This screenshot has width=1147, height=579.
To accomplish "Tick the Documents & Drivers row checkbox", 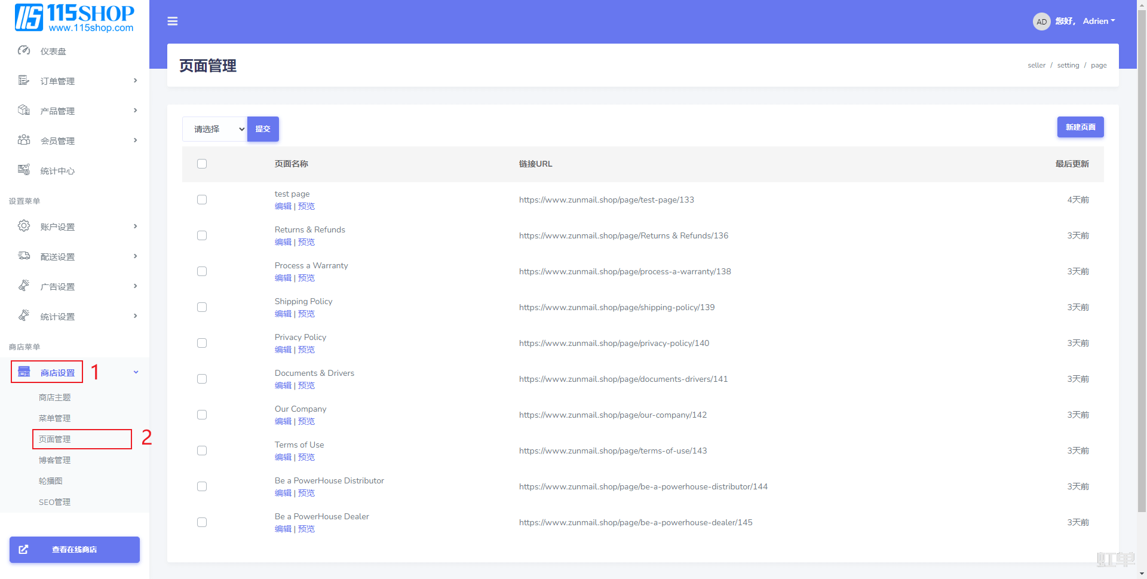I will tap(202, 379).
